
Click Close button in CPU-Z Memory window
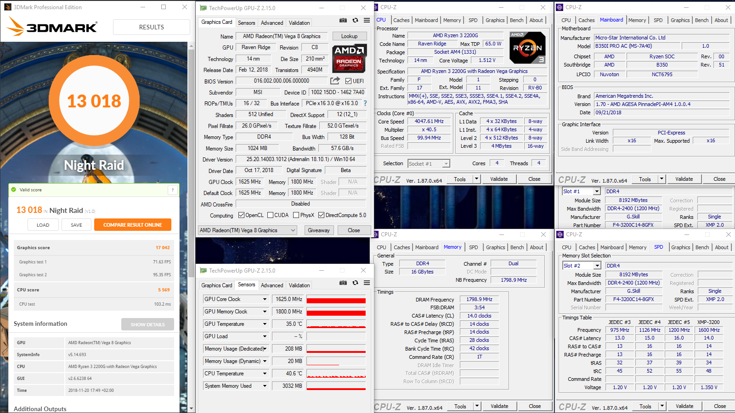point(535,406)
